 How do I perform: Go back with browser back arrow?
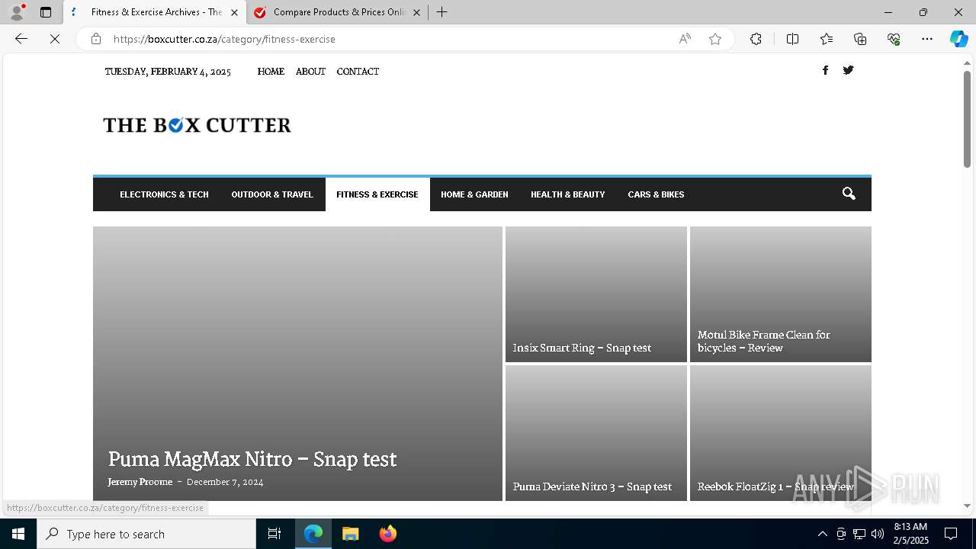[21, 39]
